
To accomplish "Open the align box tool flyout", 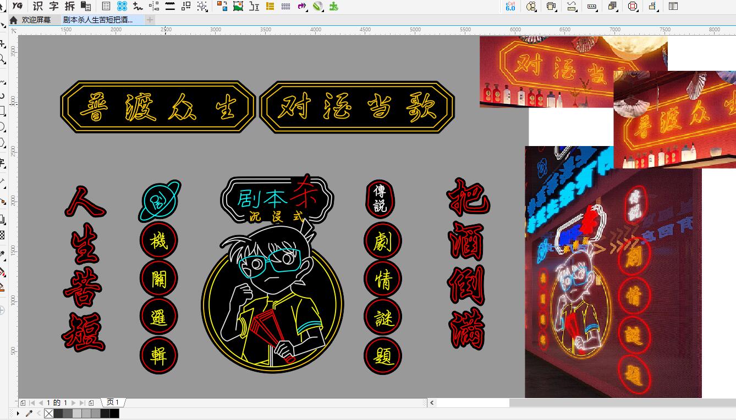I will pyautogui.click(x=653, y=6).
